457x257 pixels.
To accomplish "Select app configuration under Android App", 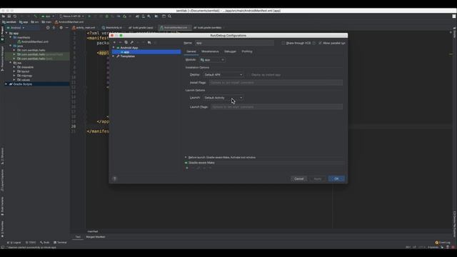I will coord(146,52).
